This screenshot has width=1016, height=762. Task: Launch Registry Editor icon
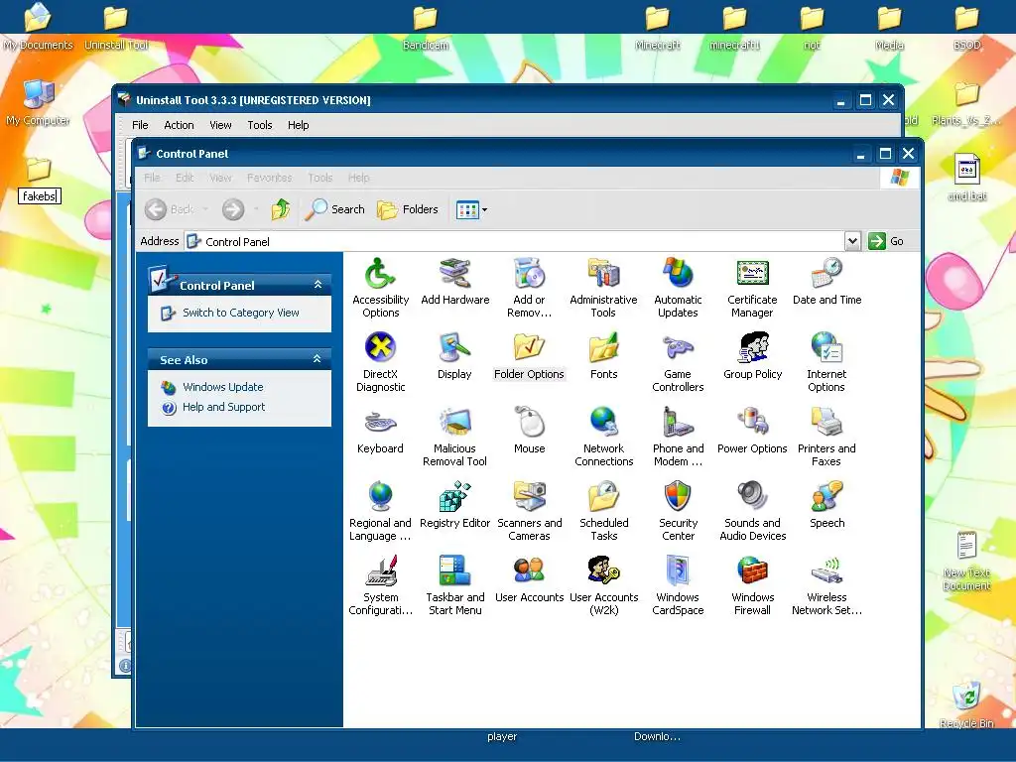(x=454, y=505)
